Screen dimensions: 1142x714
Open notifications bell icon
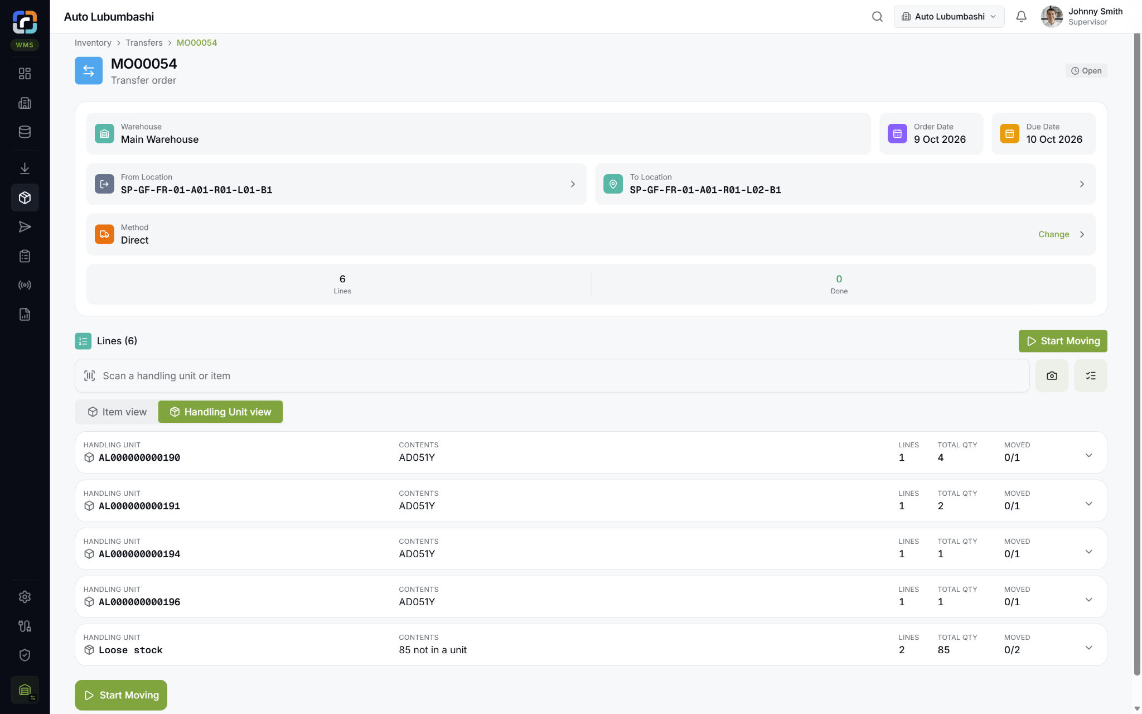coord(1021,17)
